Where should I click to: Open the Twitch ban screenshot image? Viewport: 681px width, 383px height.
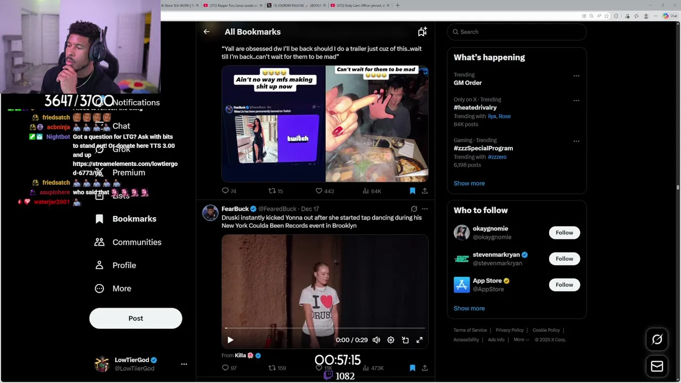(x=273, y=124)
